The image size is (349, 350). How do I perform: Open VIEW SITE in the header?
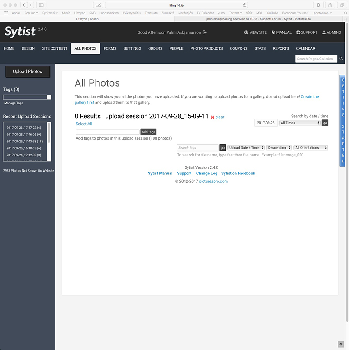click(255, 32)
